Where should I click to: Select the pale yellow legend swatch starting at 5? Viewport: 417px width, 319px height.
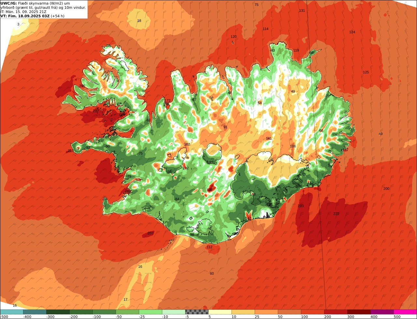pos(220,312)
